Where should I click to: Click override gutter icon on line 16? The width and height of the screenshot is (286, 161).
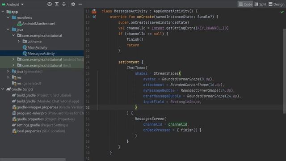(94, 17)
